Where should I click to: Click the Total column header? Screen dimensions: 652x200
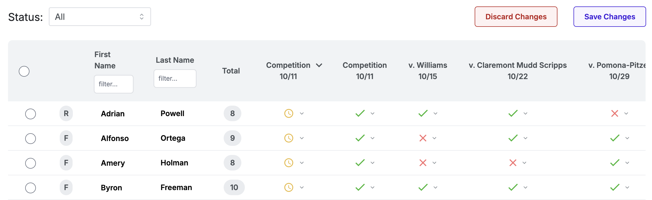click(231, 71)
